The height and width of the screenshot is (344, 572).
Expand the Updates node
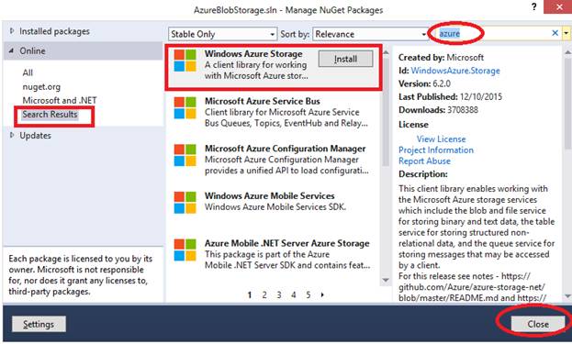[12, 135]
